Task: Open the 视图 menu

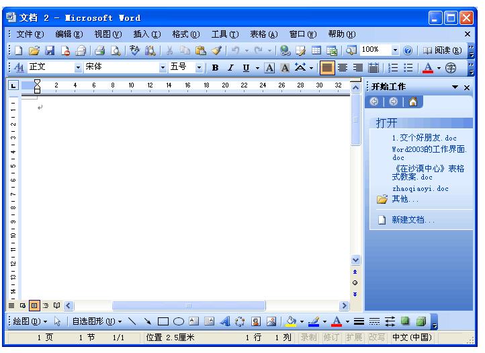Action: pos(108,34)
